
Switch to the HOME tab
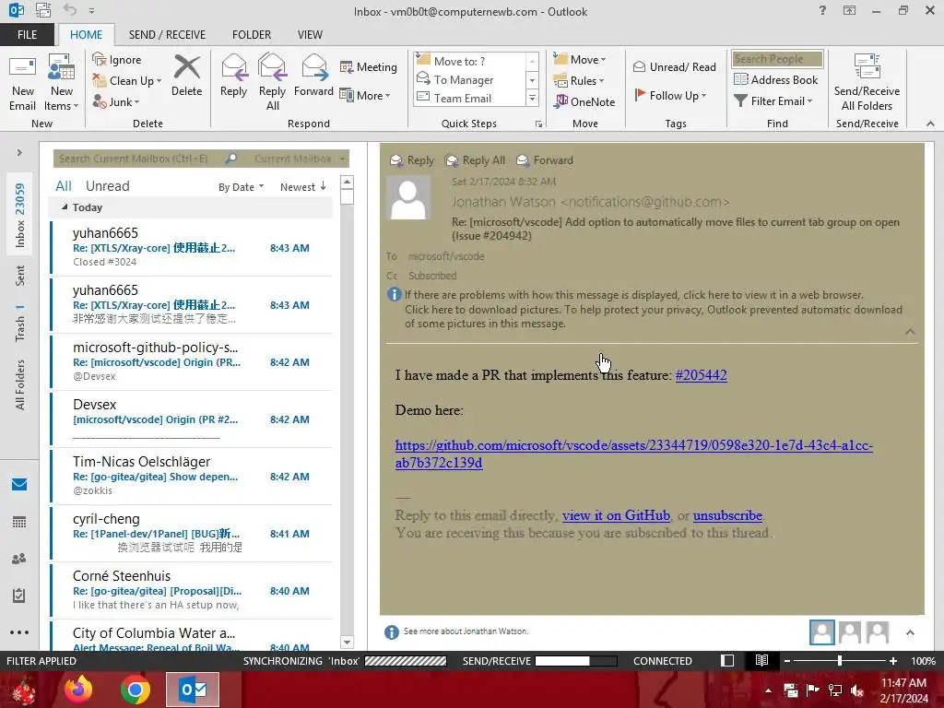(86, 35)
